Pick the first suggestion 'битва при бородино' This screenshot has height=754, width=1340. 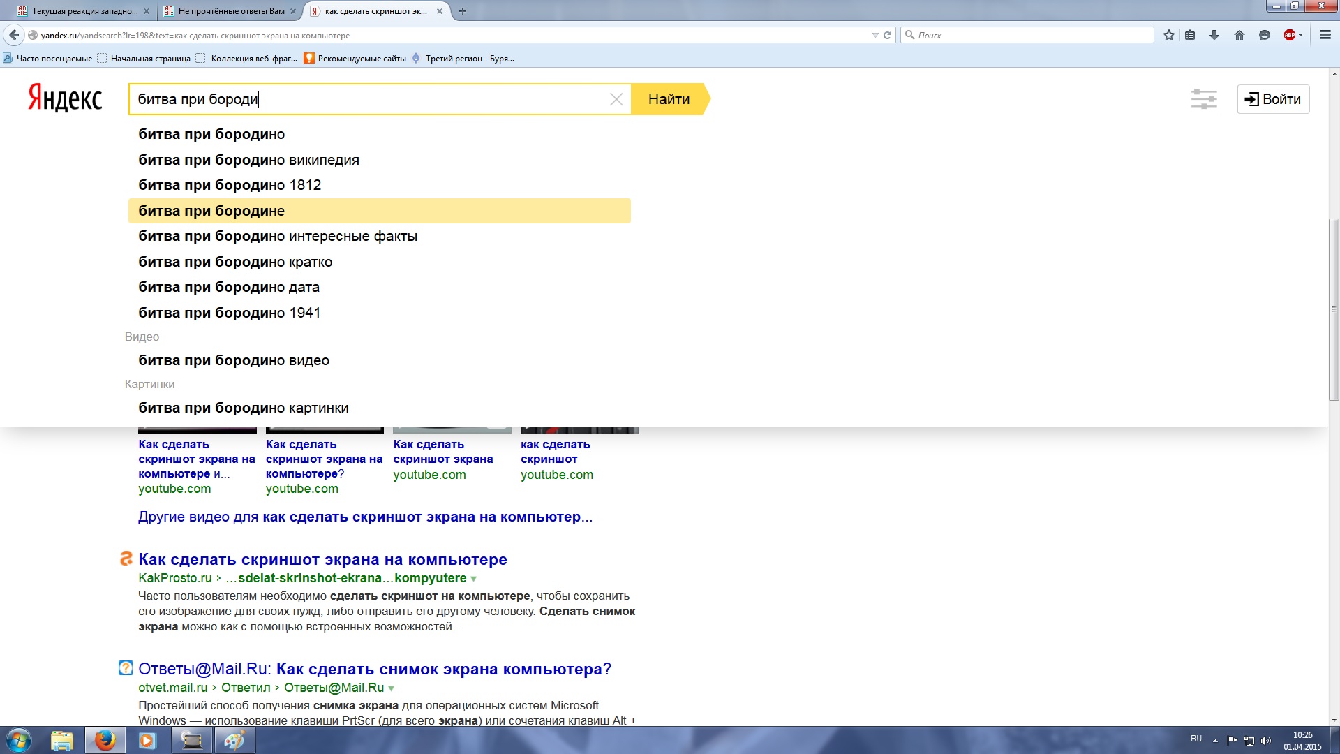click(x=379, y=134)
